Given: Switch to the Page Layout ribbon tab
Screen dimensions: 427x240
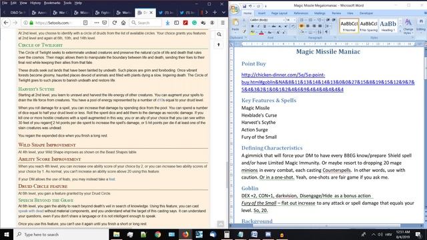Looking at the screenshot, I should pos(280,13).
